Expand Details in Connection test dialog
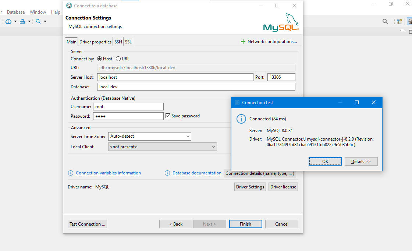 [361, 161]
